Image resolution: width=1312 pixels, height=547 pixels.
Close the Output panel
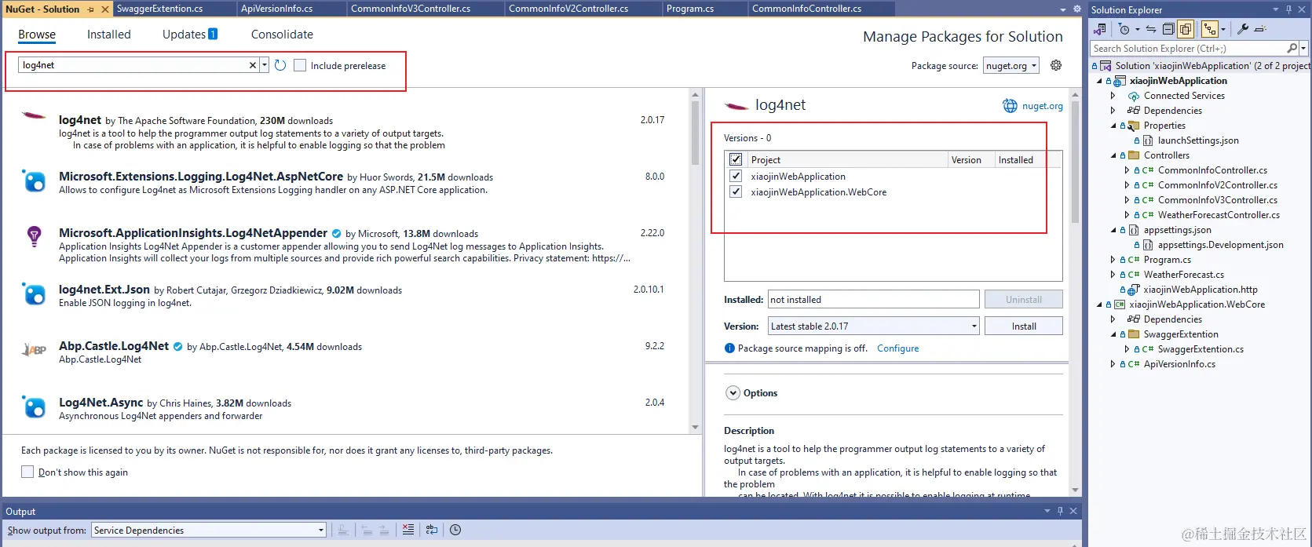1073,511
